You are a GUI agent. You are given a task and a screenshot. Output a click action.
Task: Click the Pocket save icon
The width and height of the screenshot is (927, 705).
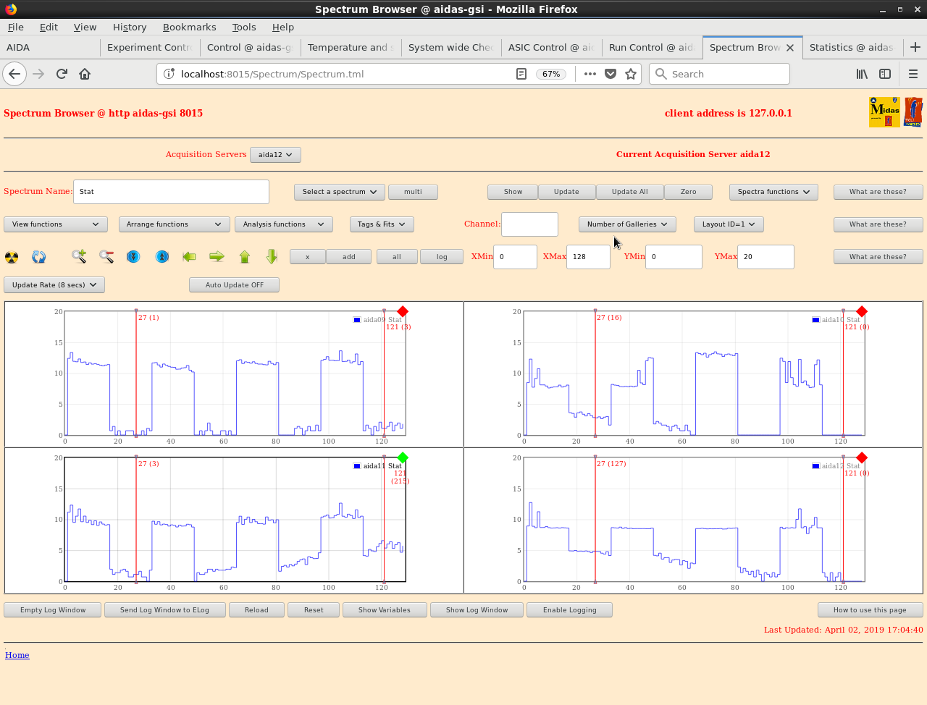point(611,74)
